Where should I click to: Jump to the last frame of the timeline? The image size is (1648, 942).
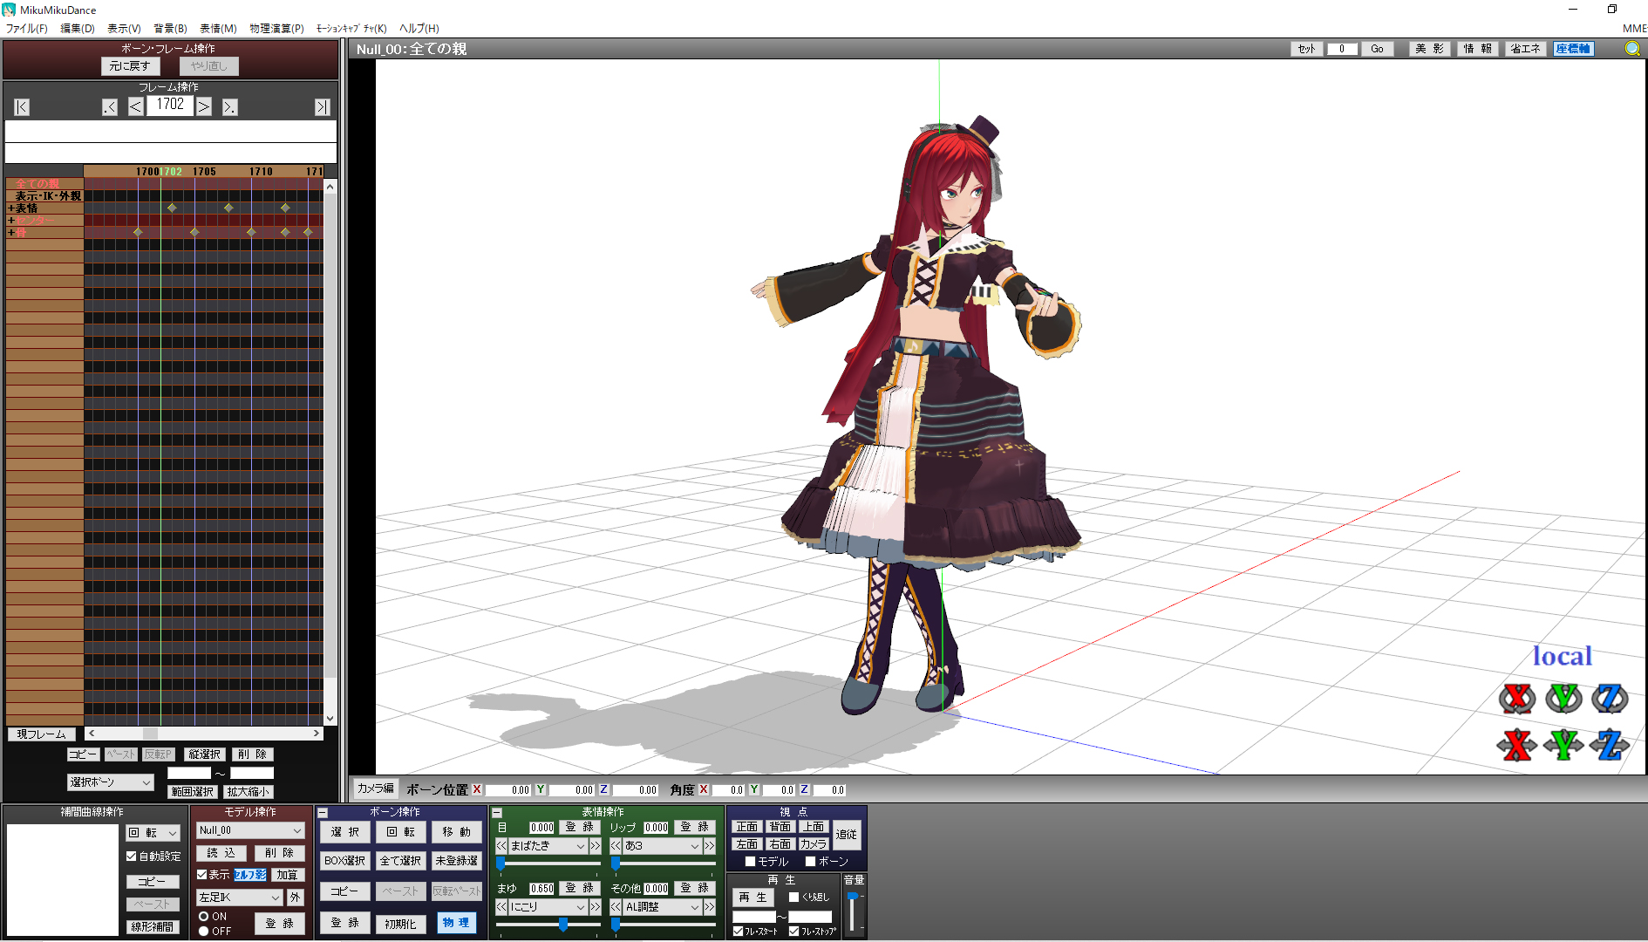[323, 106]
